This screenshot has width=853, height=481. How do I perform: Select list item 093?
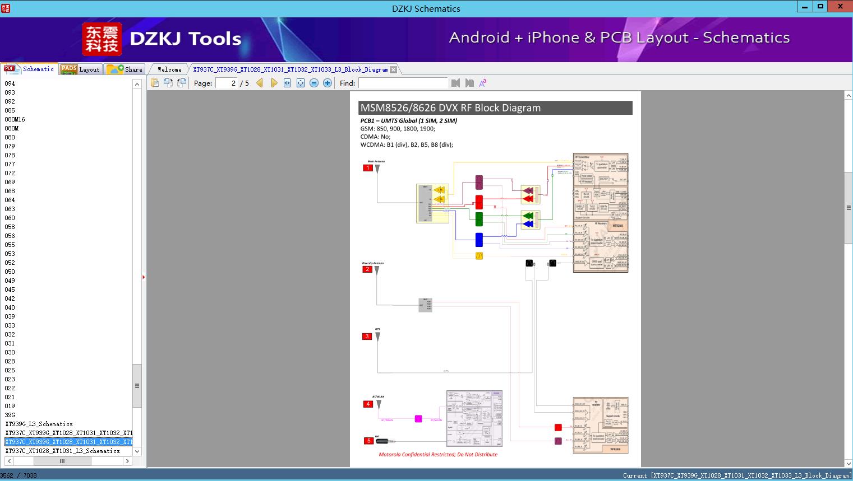pos(10,92)
